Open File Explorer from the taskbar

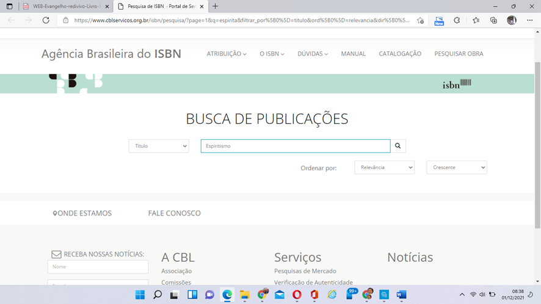245,295
